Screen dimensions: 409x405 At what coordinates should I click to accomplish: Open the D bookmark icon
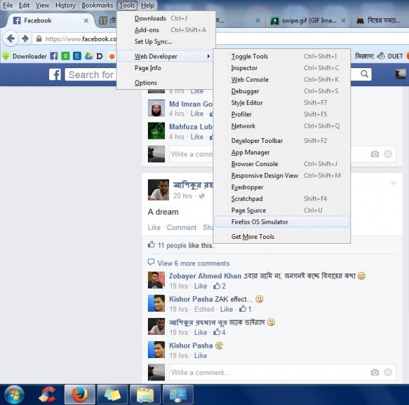(100, 56)
